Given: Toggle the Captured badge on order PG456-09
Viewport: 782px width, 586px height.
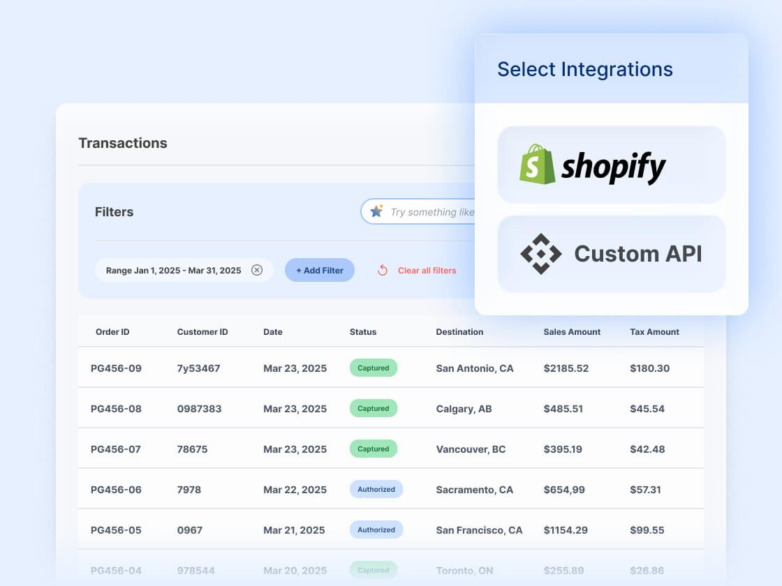Looking at the screenshot, I should pos(373,368).
